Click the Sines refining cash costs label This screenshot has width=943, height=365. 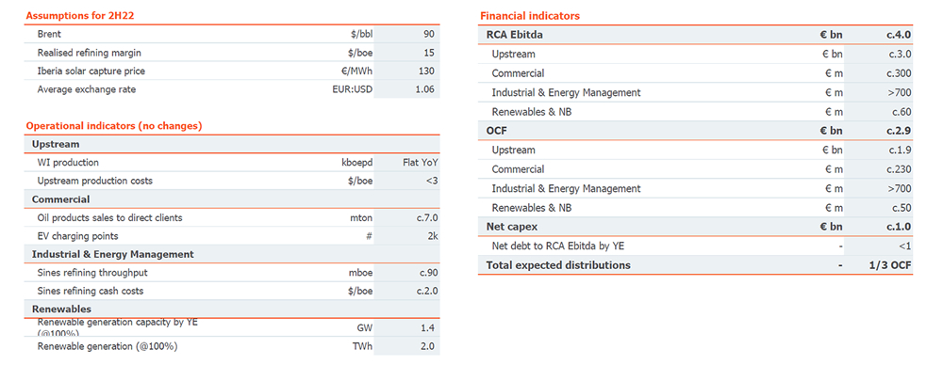[x=91, y=291]
